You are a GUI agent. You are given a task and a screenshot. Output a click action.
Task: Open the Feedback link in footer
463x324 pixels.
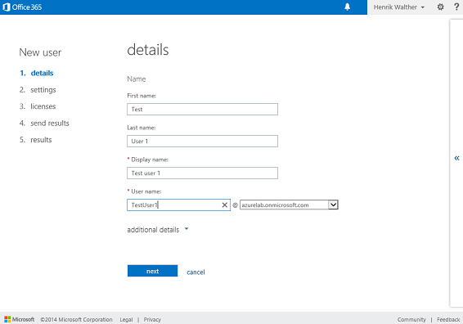click(x=448, y=320)
